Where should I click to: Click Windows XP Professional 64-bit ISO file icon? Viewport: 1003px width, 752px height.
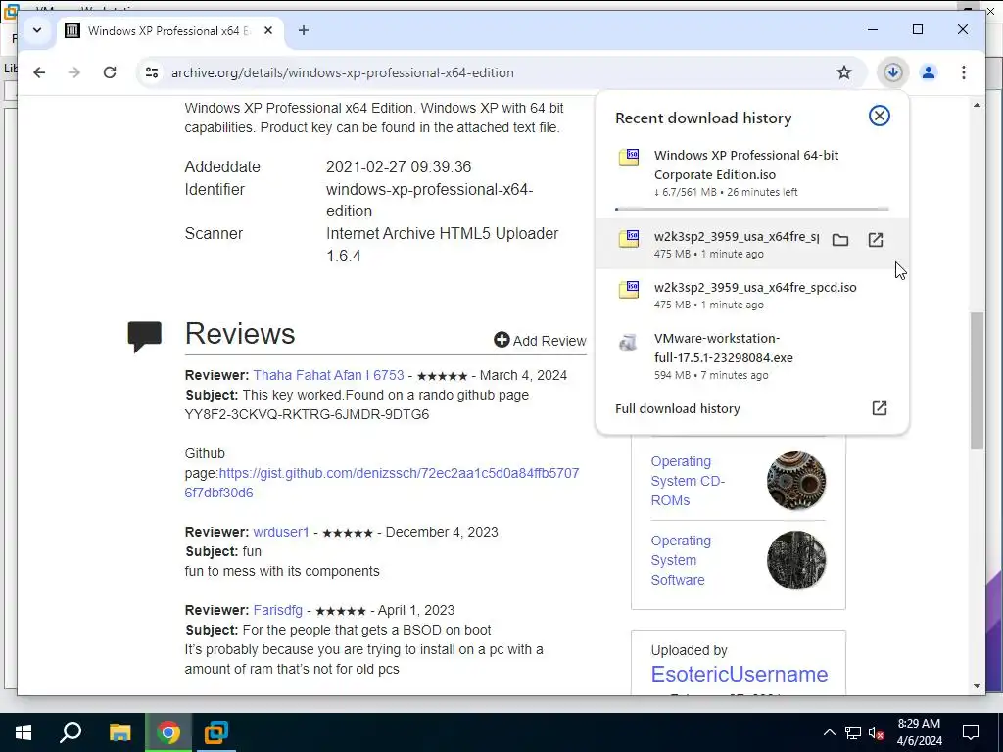click(629, 158)
